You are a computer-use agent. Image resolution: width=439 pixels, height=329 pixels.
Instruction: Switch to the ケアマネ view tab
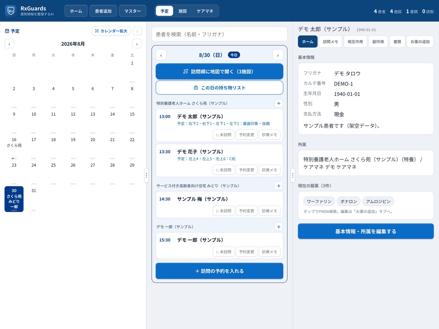tap(205, 11)
